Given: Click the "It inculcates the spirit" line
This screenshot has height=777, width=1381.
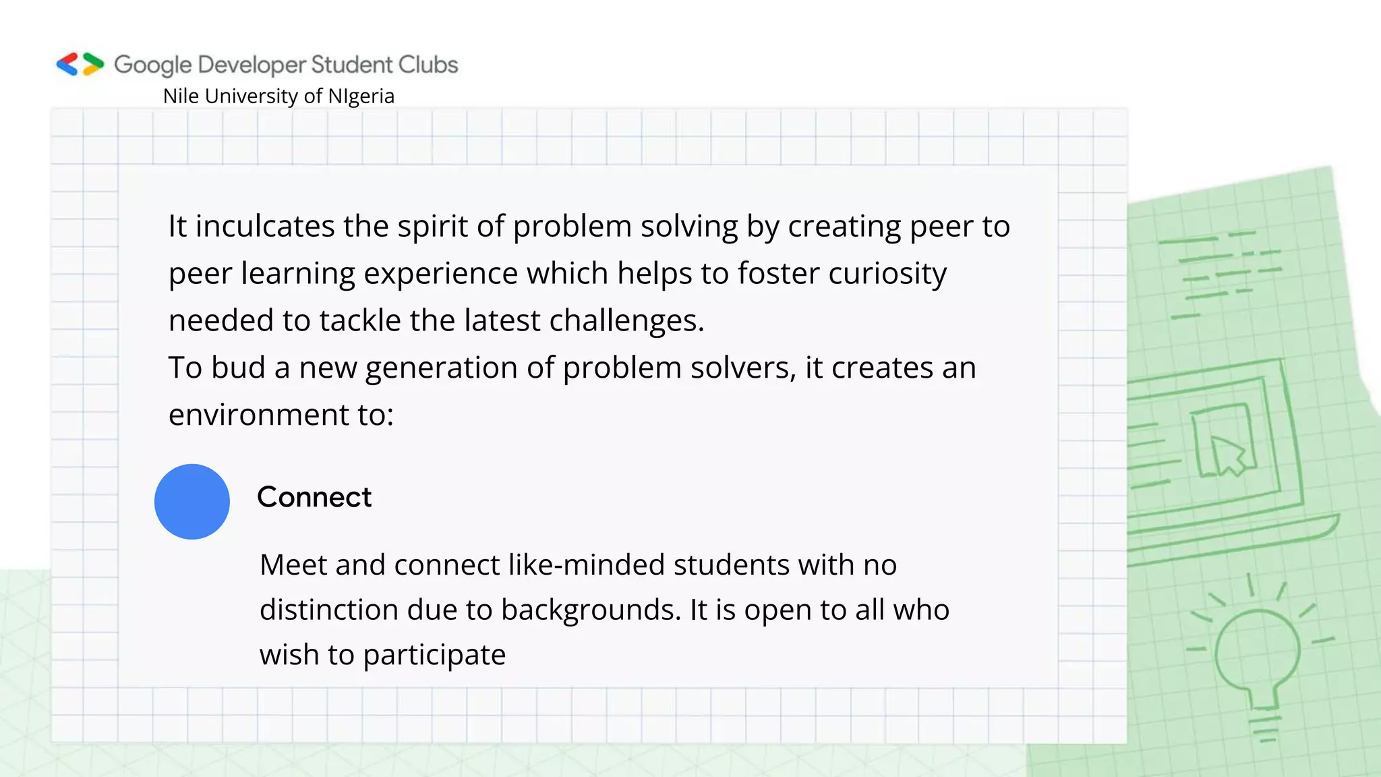Looking at the screenshot, I should tap(588, 226).
